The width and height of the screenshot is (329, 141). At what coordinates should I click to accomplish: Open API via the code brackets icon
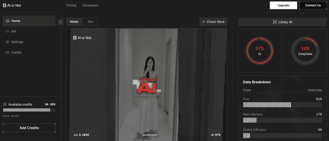click(x=7, y=32)
